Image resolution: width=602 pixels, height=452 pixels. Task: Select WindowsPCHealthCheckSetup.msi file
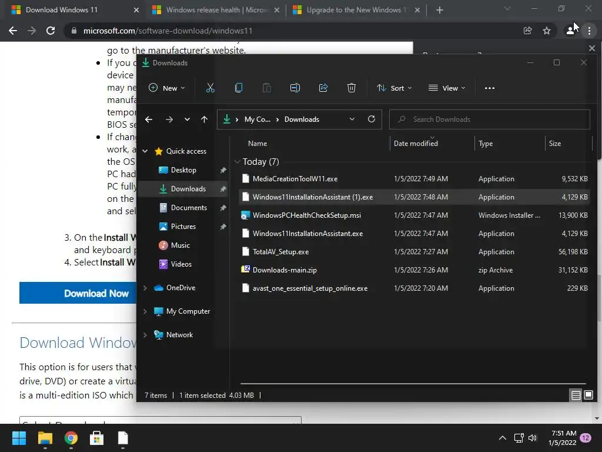point(414,215)
